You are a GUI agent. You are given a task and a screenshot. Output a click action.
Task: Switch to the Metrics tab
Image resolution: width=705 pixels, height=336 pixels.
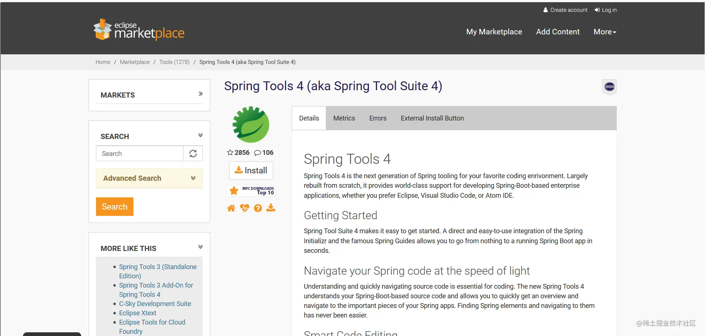pyautogui.click(x=344, y=118)
